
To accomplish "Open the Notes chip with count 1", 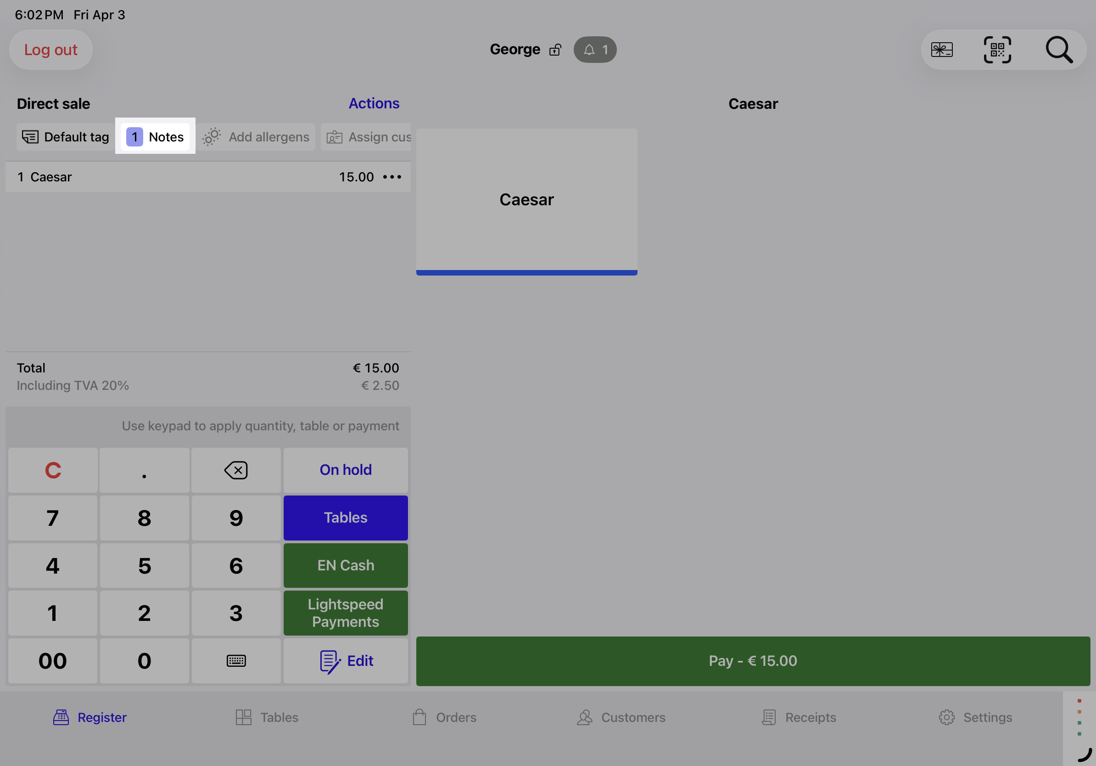I will (155, 137).
